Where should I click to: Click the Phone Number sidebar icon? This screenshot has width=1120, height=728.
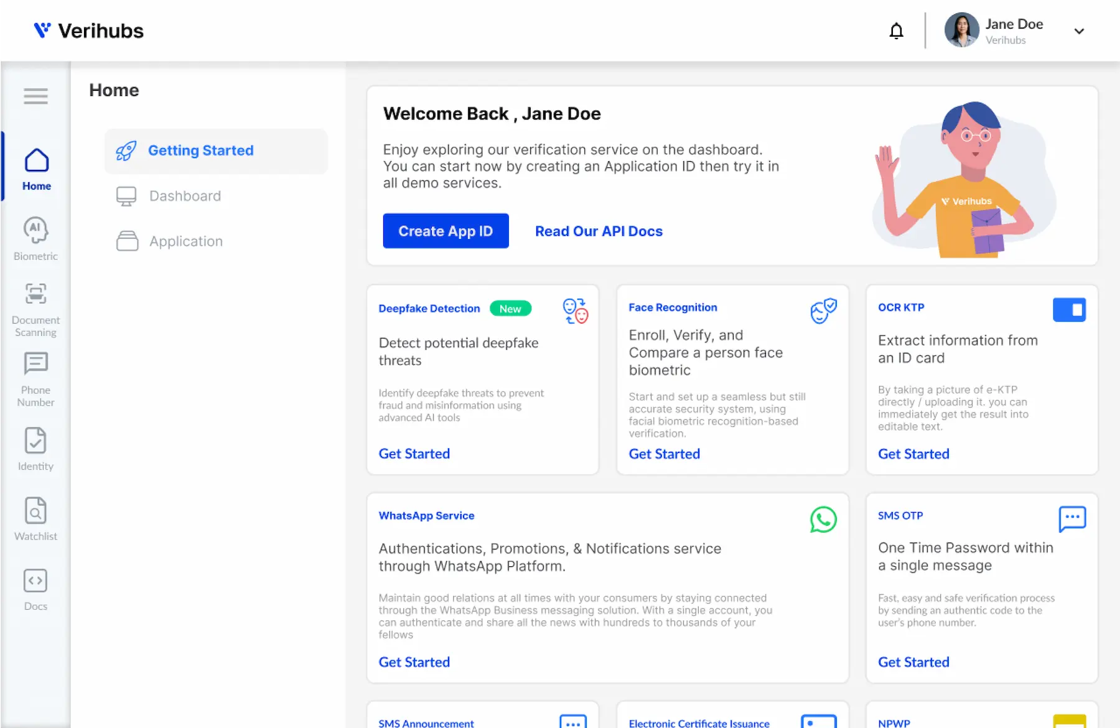(35, 364)
